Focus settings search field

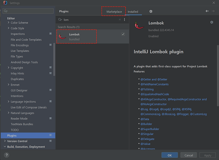[28, 11]
